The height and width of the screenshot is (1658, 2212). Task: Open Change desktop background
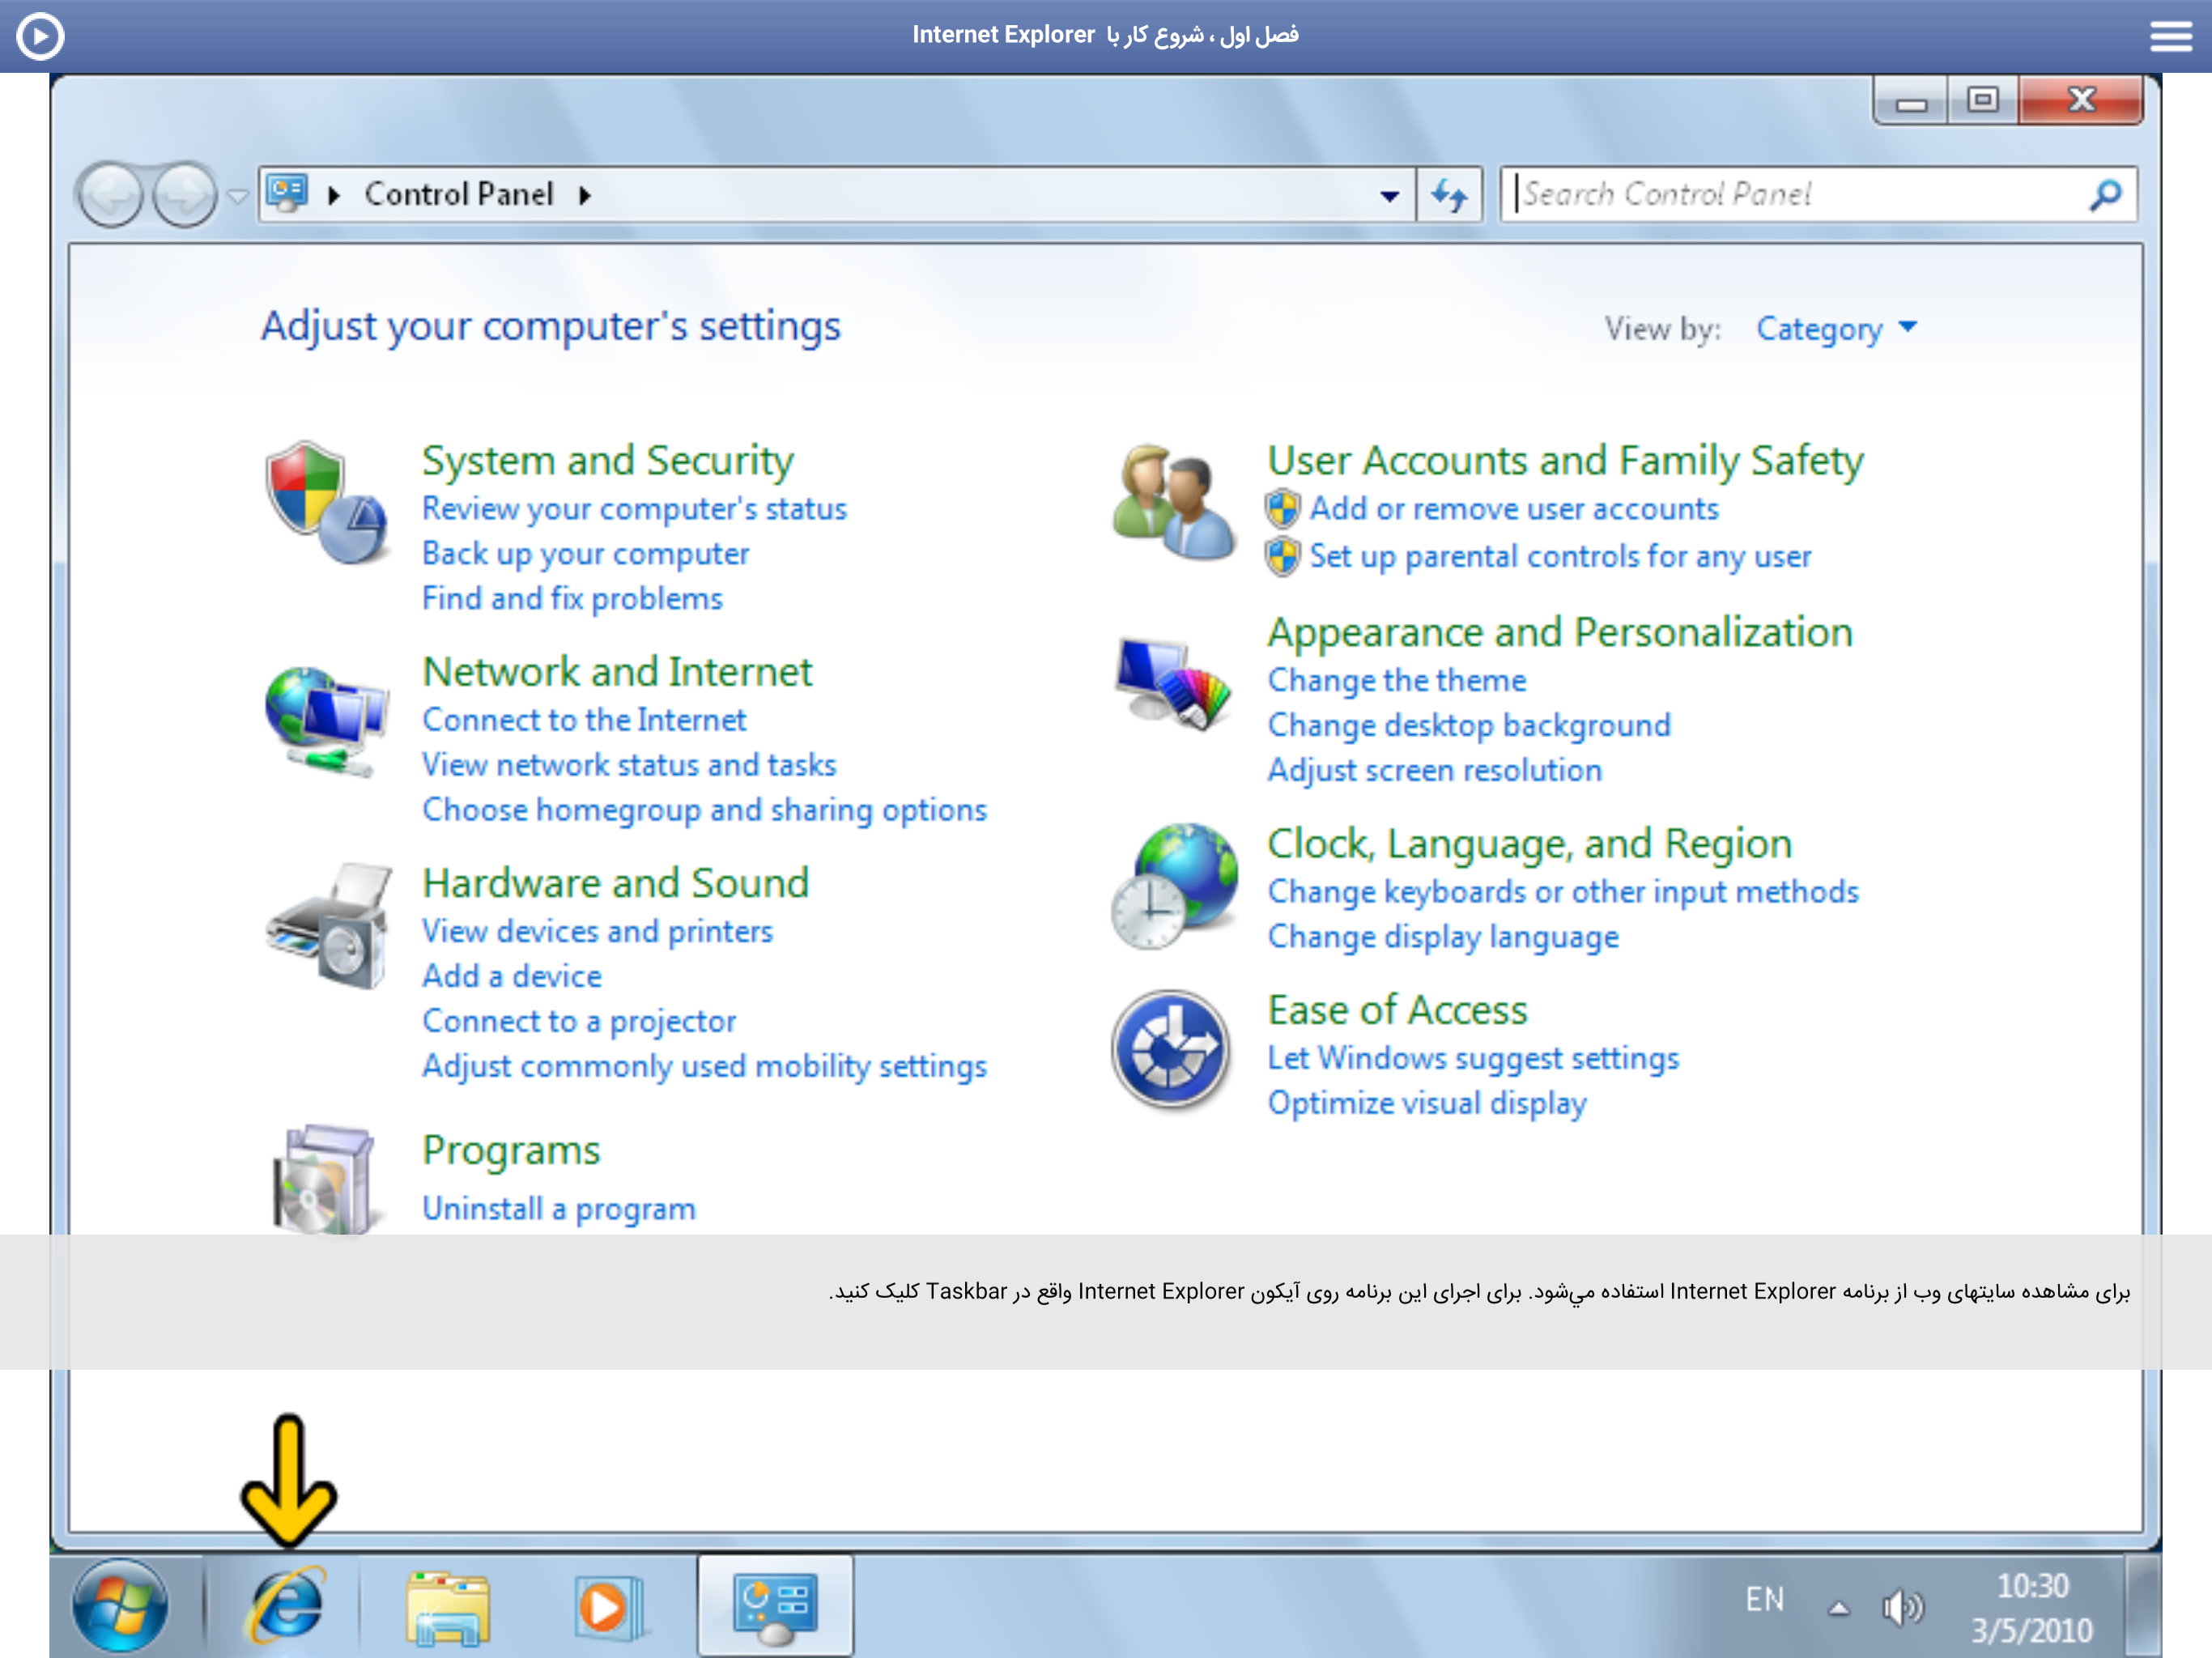[x=1469, y=725]
